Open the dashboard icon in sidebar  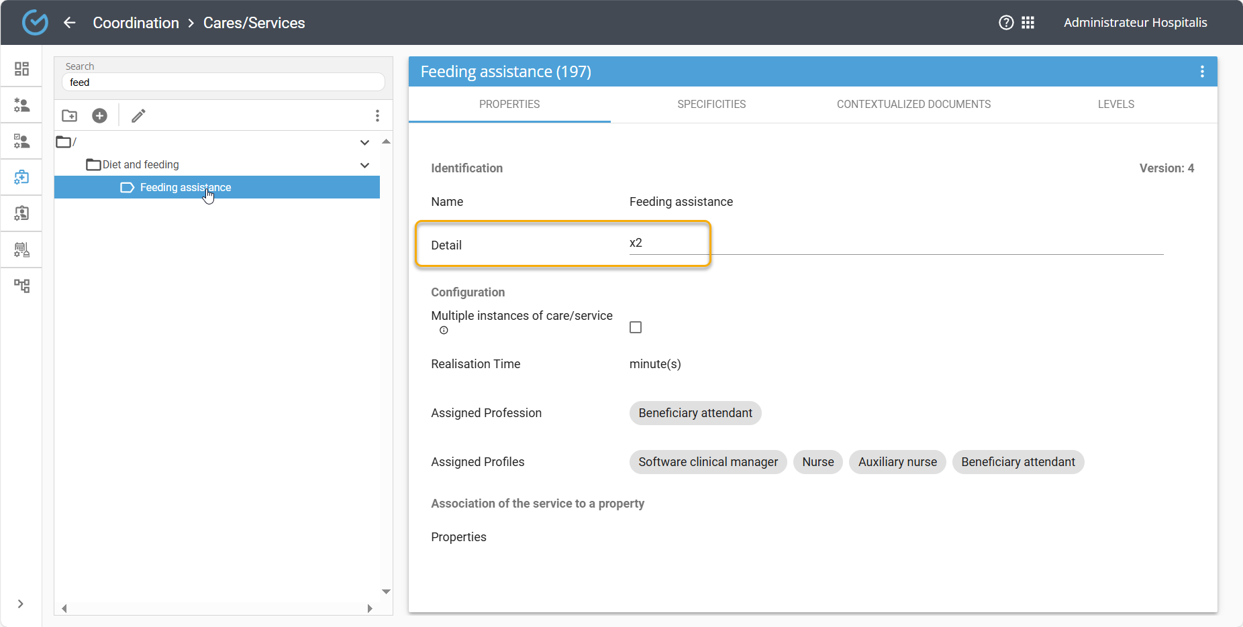point(21,69)
